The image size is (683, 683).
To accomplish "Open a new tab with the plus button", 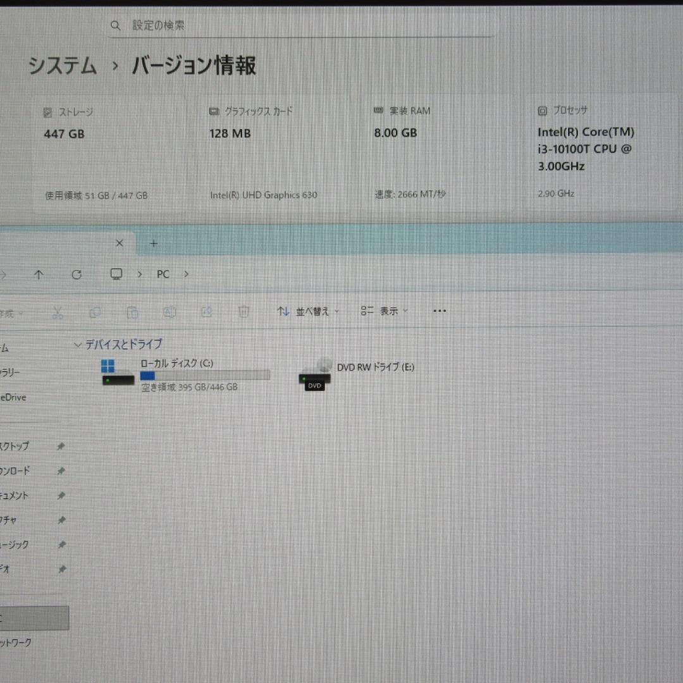I will (154, 243).
